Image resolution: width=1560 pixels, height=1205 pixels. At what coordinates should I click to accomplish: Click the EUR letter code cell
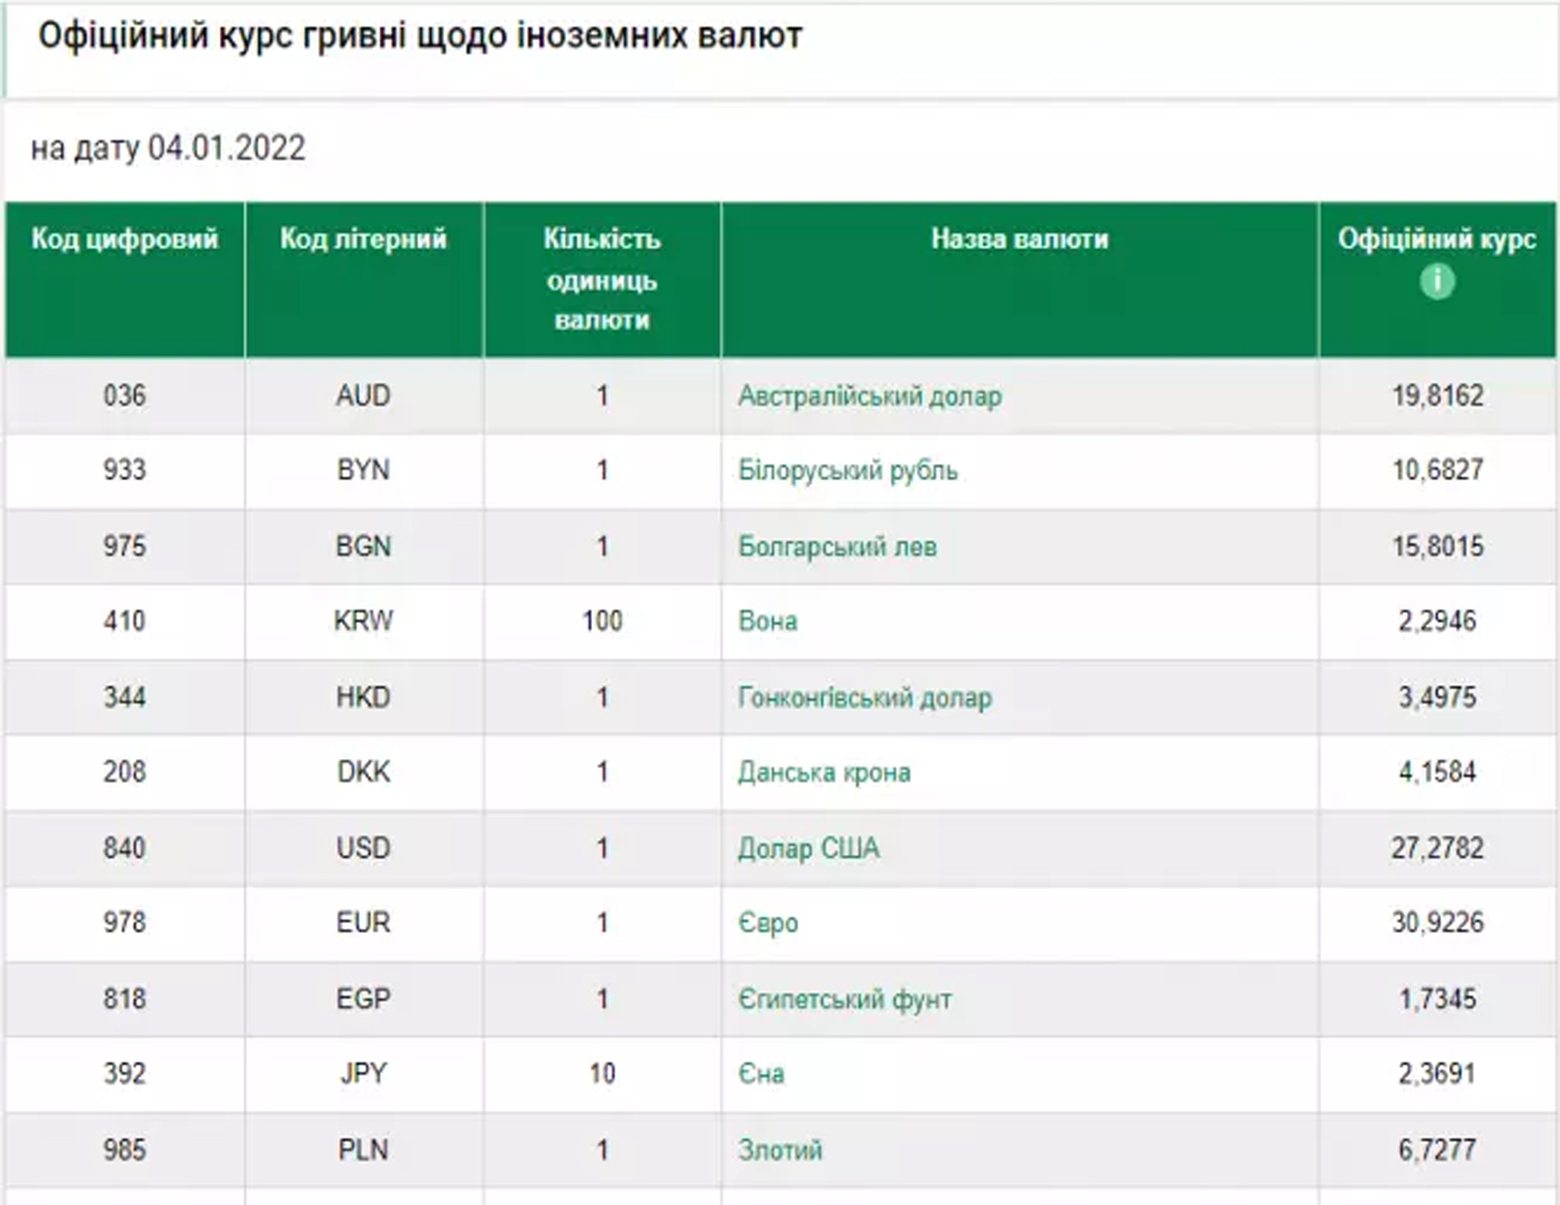point(363,923)
